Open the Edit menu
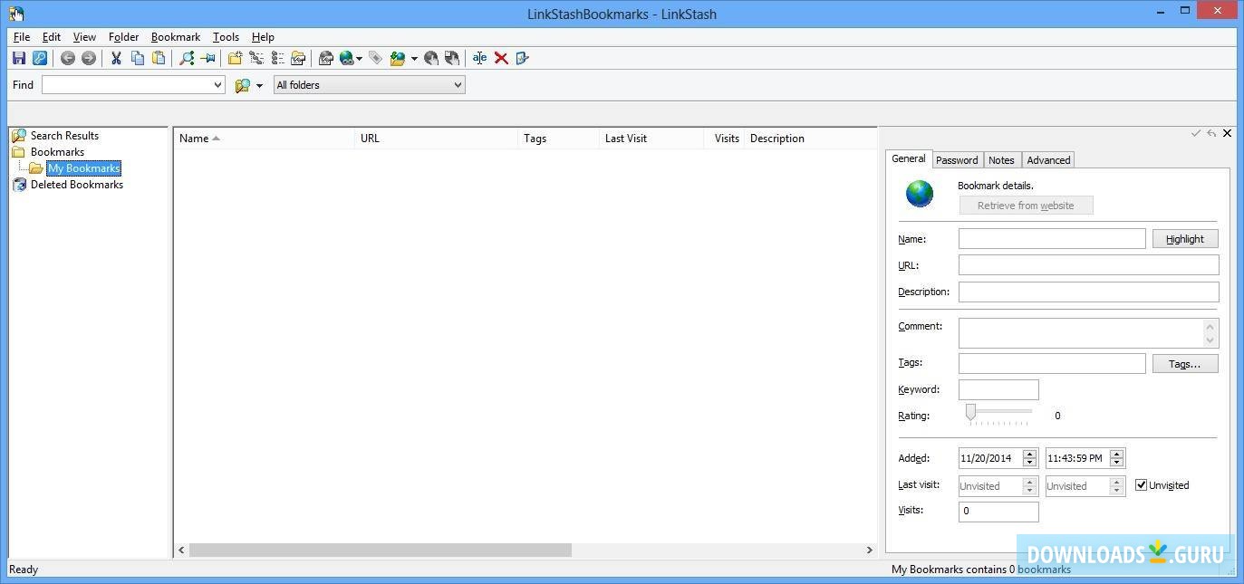Image resolution: width=1244 pixels, height=584 pixels. (x=52, y=37)
